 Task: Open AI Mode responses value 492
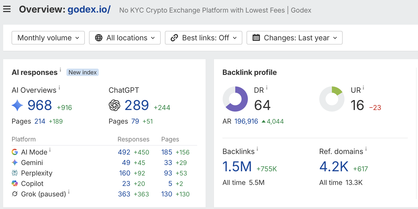click(x=124, y=152)
